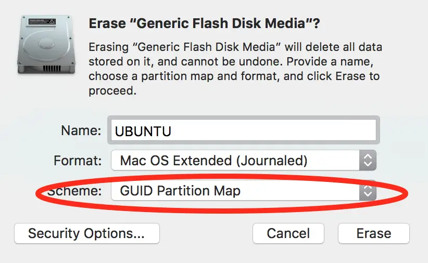Click the Scheme: label
This screenshot has width=428, height=263.
[74, 190]
